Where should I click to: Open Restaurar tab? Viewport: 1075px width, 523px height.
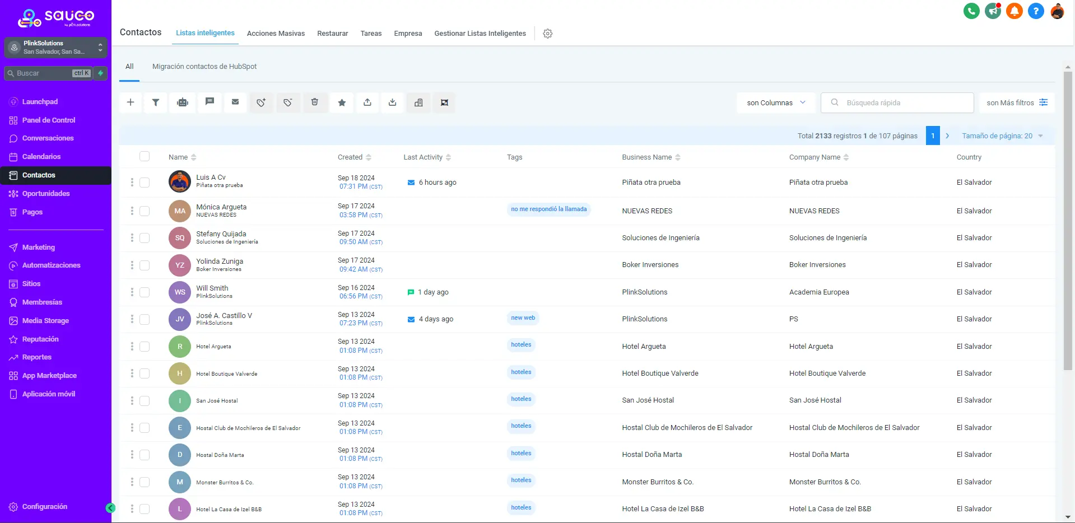click(332, 34)
